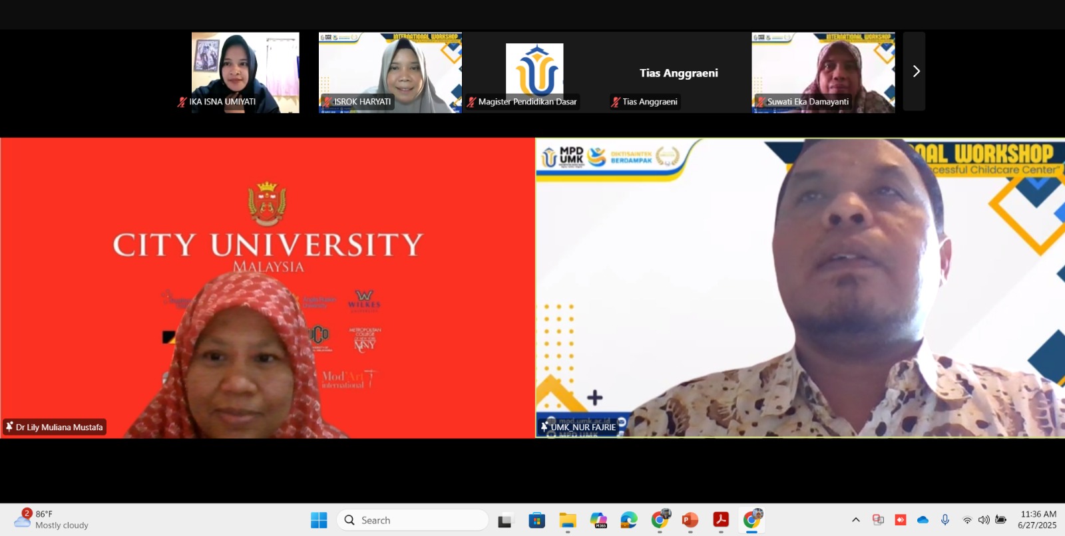Expand hidden system tray icons
This screenshot has width=1065, height=536.
(856, 520)
